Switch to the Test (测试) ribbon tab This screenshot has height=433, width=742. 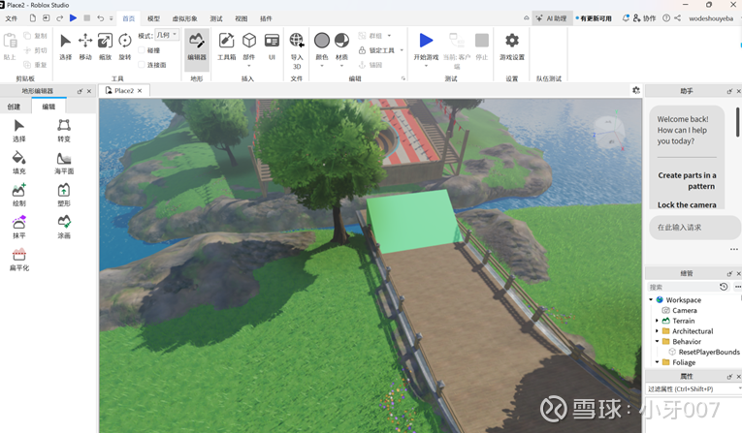[216, 18]
